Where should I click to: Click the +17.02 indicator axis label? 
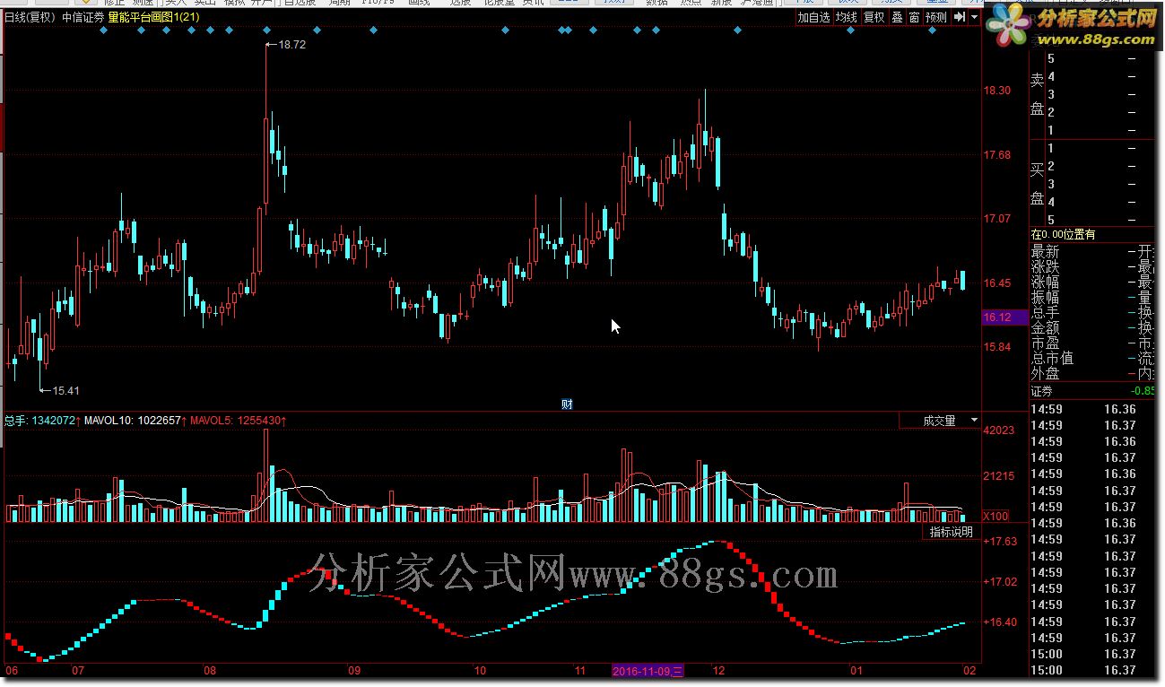[1000, 582]
